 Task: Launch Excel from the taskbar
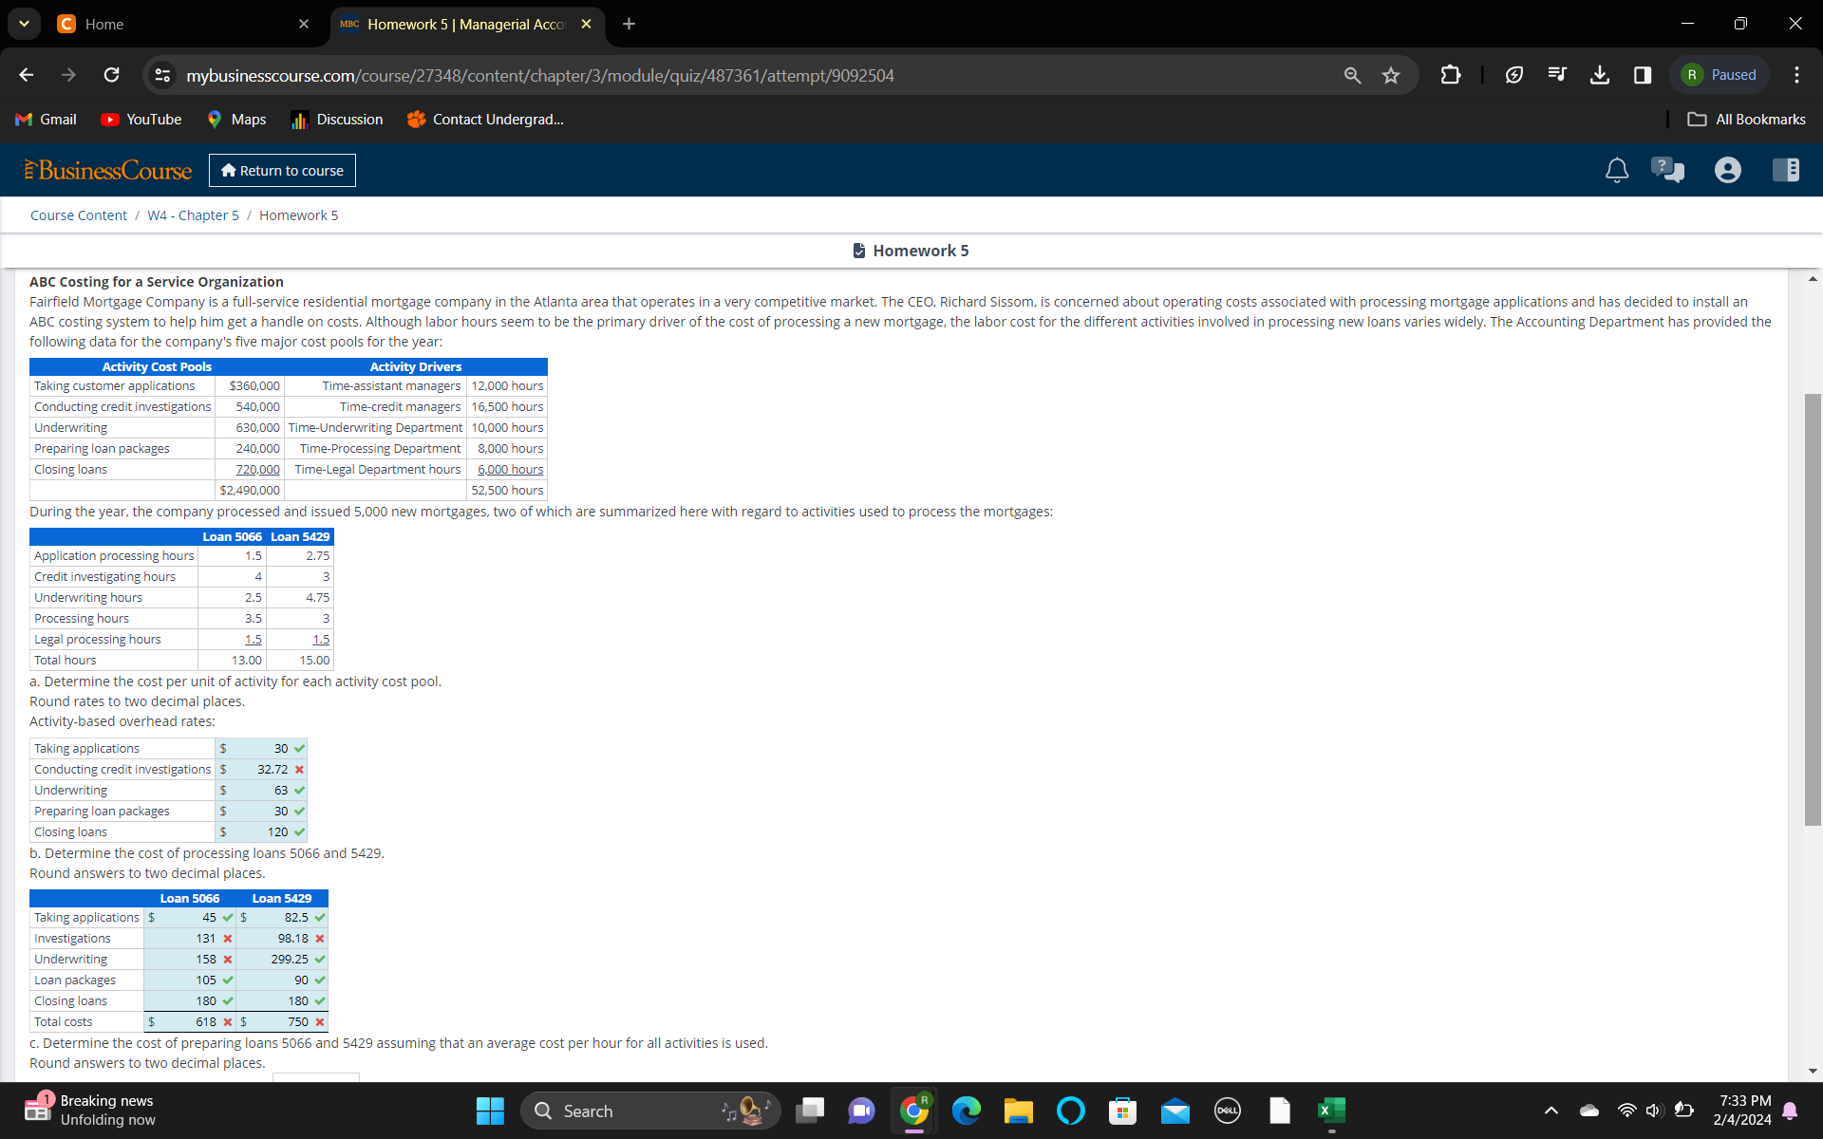(1332, 1111)
